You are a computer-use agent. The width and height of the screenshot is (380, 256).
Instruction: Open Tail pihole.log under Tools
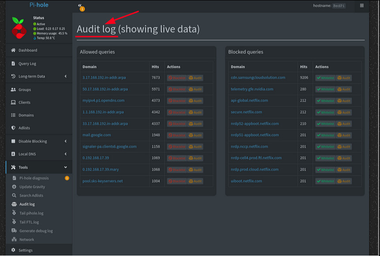31,213
